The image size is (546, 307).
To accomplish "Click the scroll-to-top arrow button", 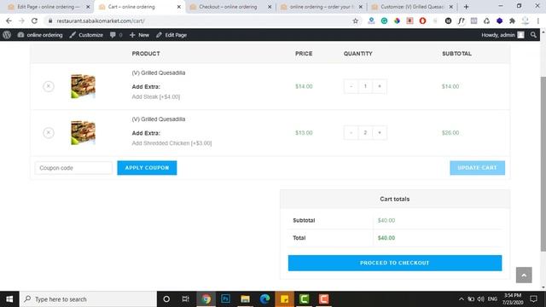I will click(524, 275).
